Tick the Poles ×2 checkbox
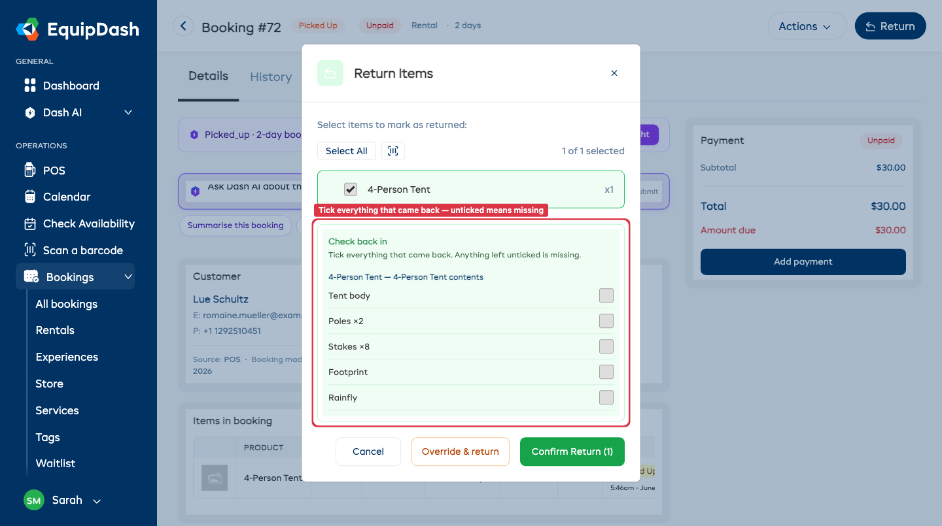Viewport: 942px width, 526px height. coord(606,321)
